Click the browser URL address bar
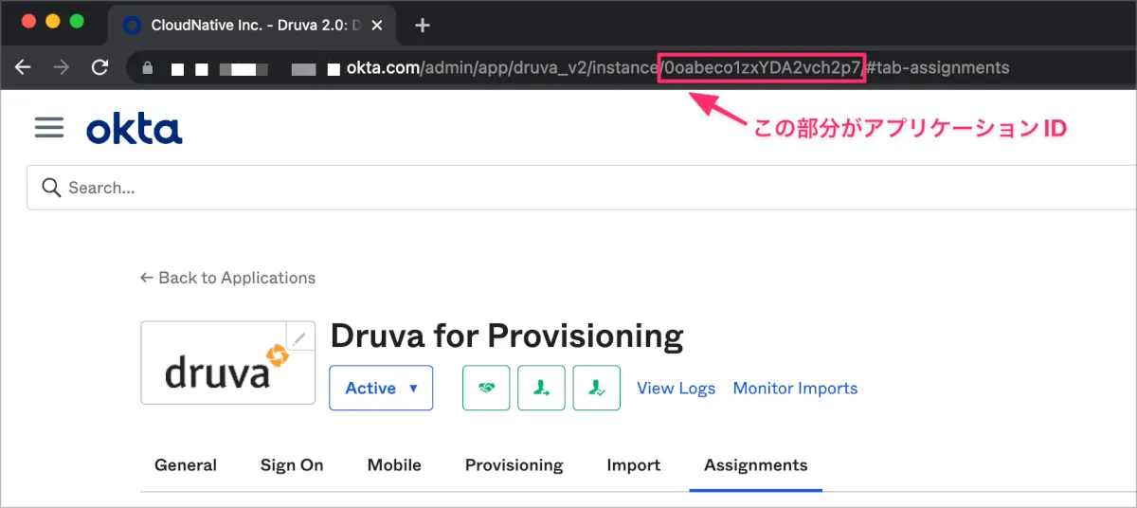 (631, 67)
